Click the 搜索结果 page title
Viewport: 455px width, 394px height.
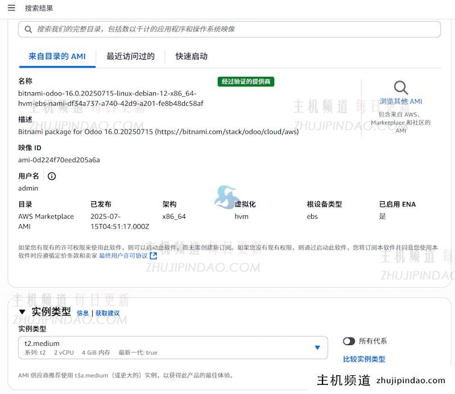click(x=39, y=8)
